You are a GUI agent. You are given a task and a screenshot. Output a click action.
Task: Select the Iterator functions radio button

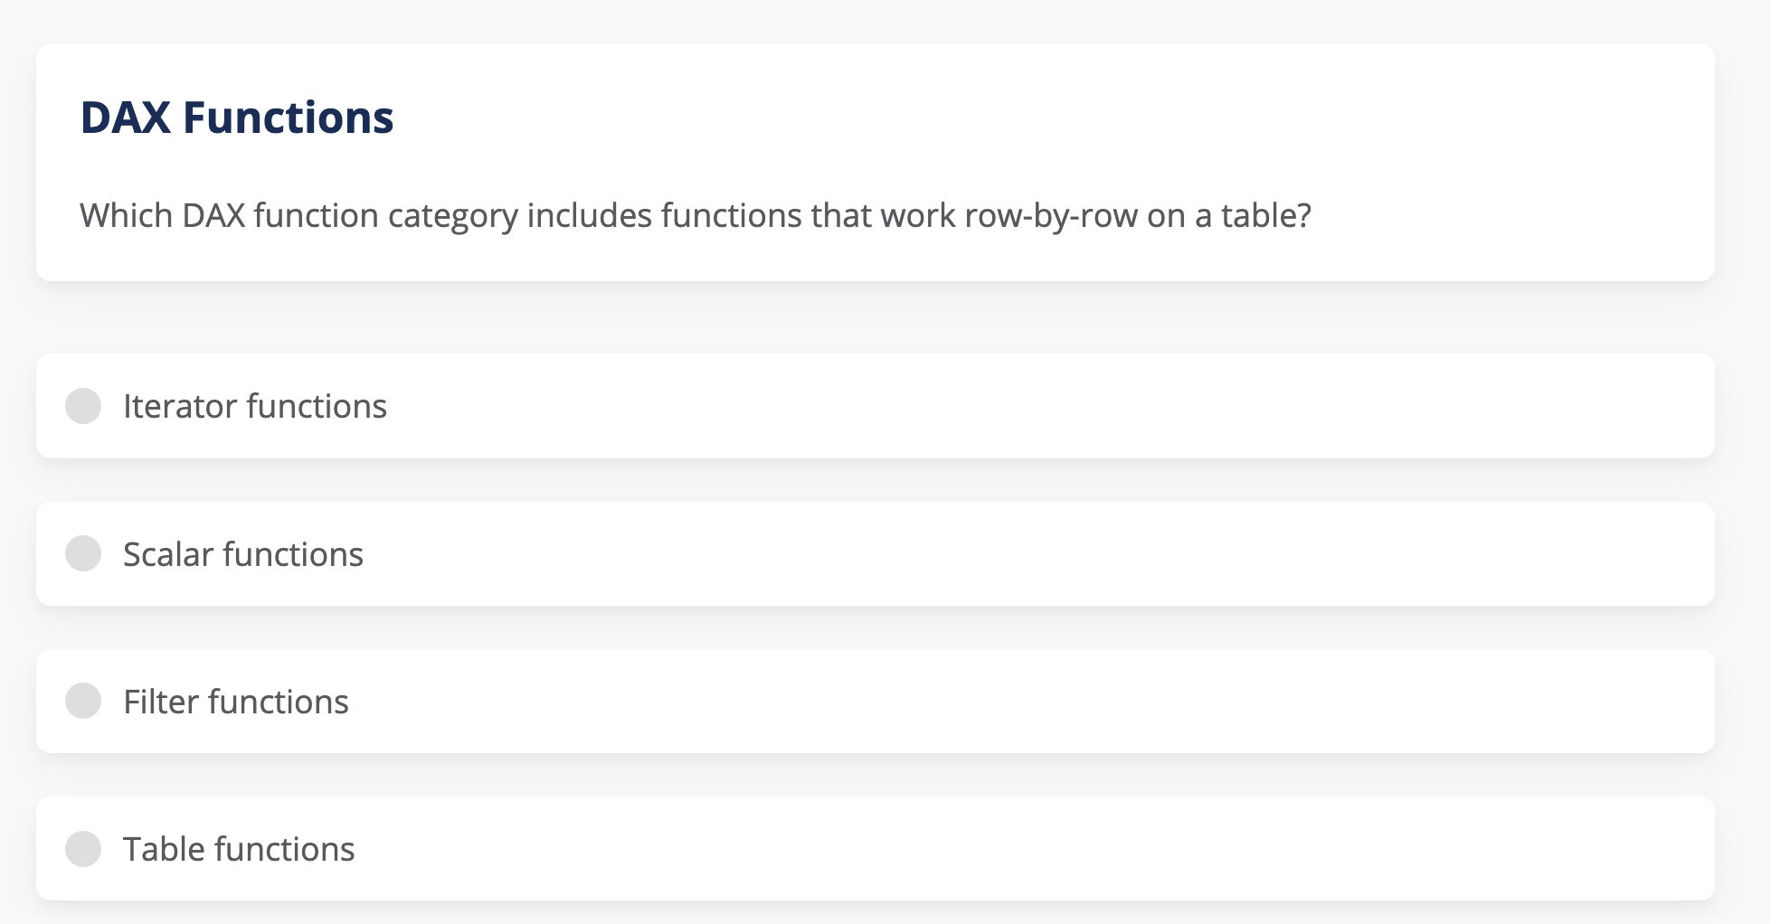pyautogui.click(x=83, y=406)
